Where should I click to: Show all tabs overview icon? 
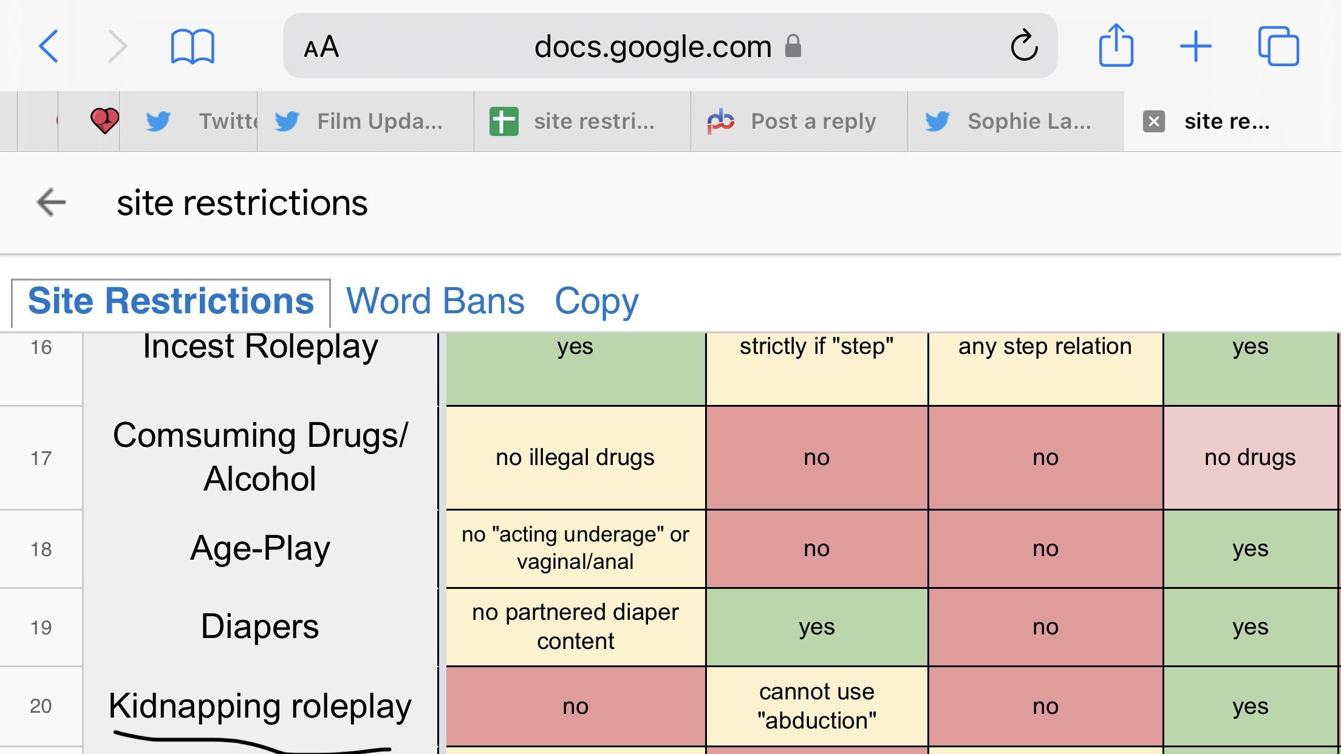(x=1278, y=46)
